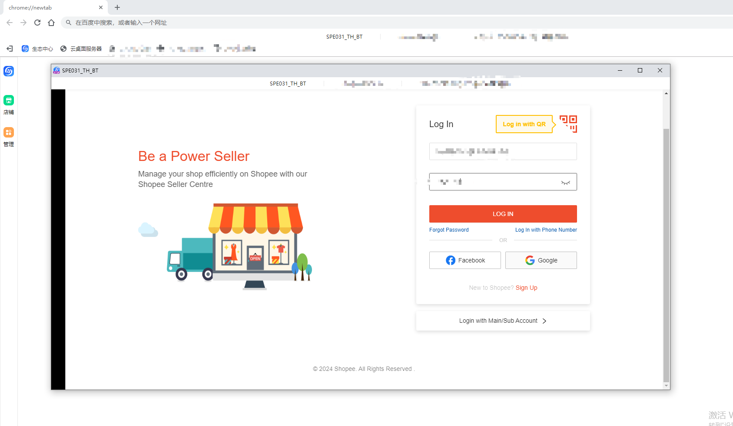
Task: Sign in with the Google button
Action: 541,260
